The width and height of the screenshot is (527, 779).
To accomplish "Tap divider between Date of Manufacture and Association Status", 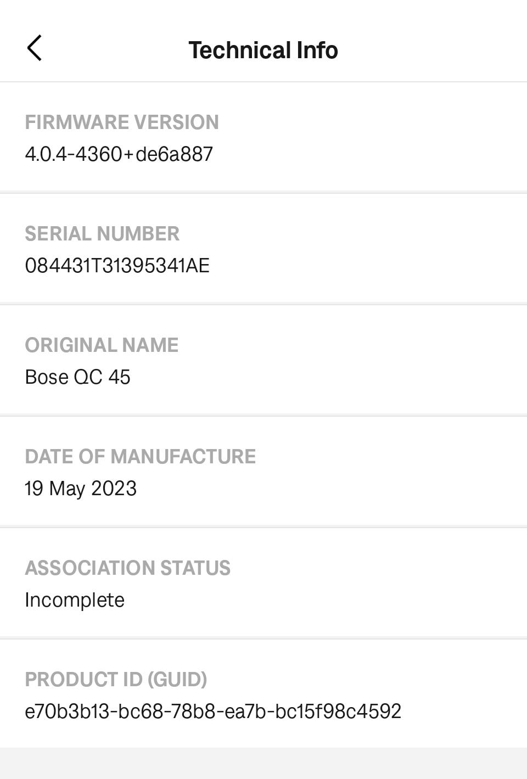I will click(263, 526).
